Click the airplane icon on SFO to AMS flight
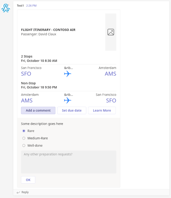171x198 pixels. pyautogui.click(x=68, y=74)
